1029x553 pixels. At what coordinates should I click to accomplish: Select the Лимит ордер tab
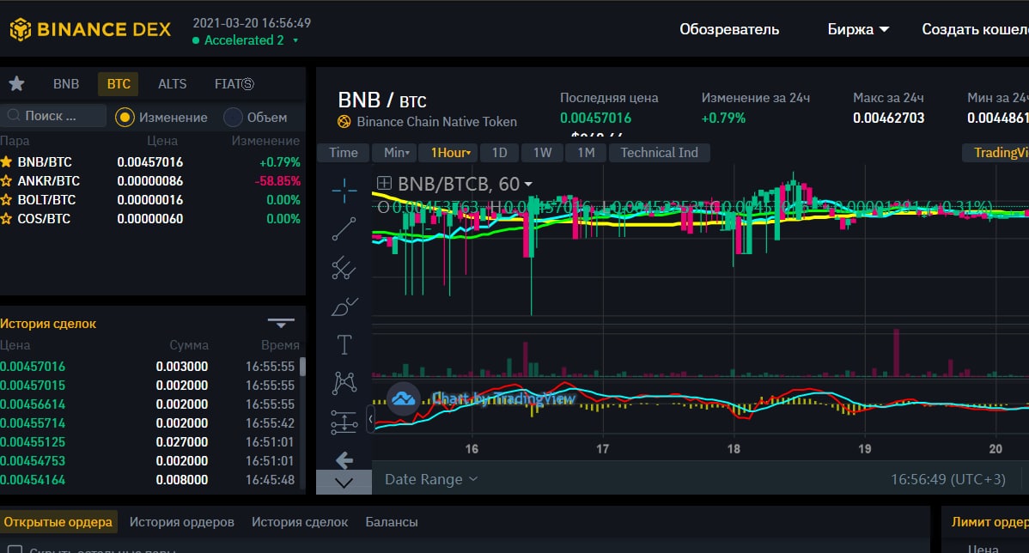pyautogui.click(x=989, y=522)
